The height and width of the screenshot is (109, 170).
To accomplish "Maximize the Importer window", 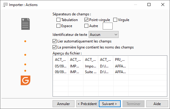I will coord(149,5).
